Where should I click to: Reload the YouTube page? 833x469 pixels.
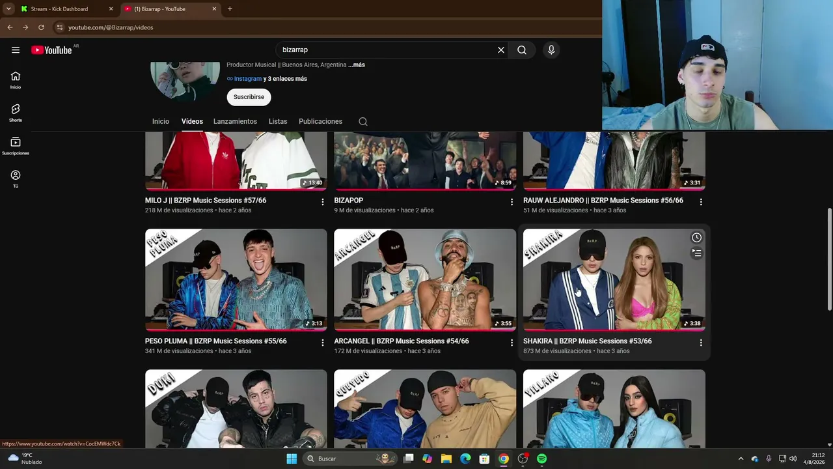click(x=41, y=27)
